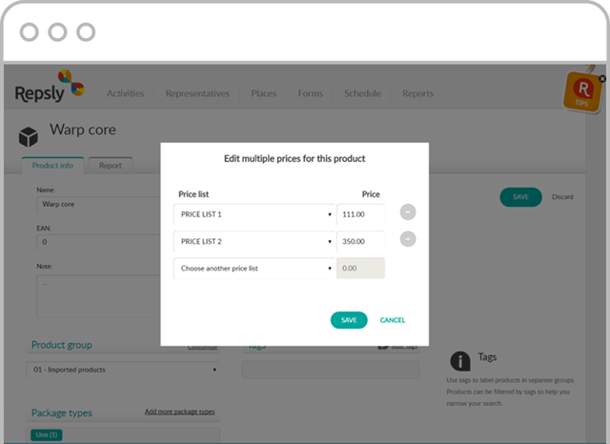Screen dimensions: 610x444
Task: Open the Activities menu
Action: (x=125, y=93)
